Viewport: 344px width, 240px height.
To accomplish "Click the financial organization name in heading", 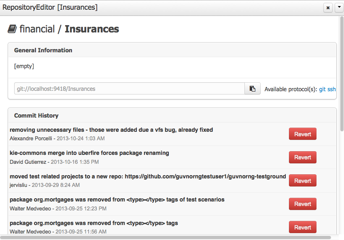I will point(37,29).
